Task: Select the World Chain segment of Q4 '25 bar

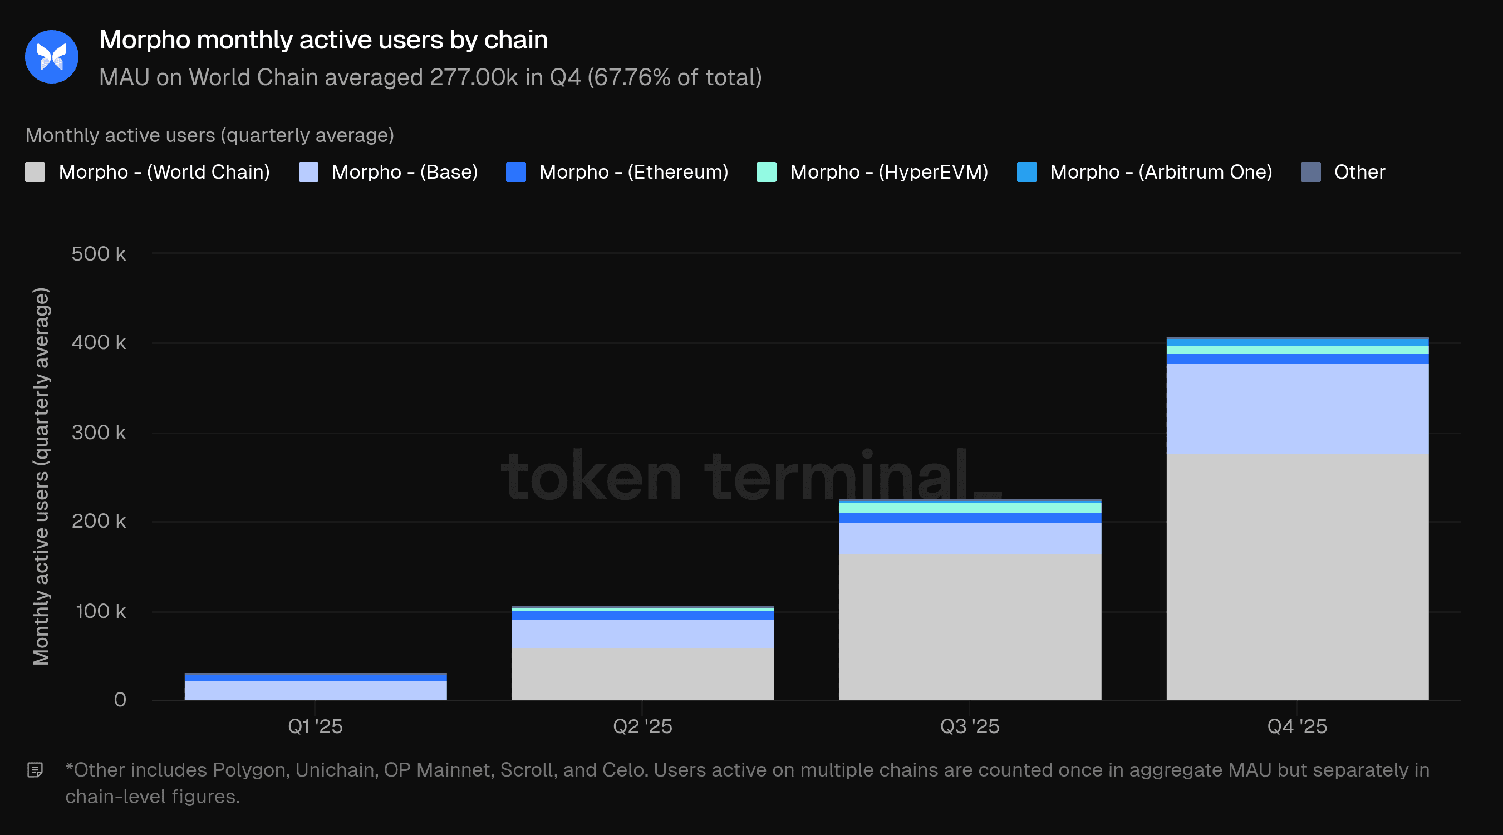Action: [1297, 577]
